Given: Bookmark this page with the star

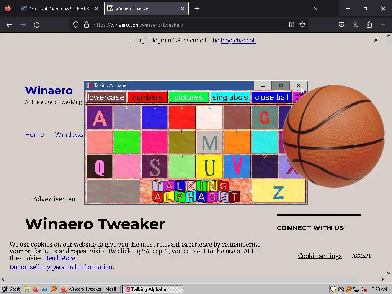Looking at the screenshot, I should tap(302, 25).
